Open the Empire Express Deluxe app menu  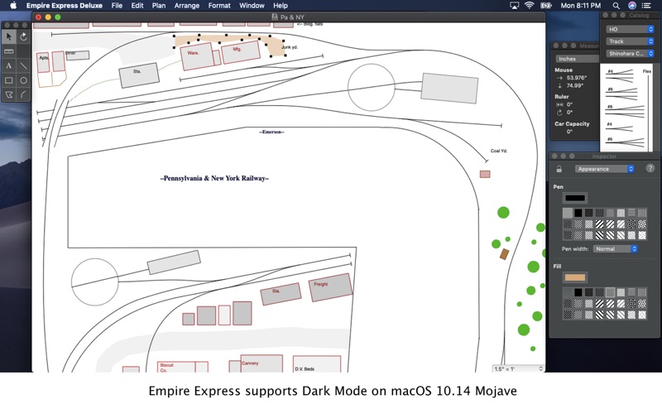pos(65,6)
